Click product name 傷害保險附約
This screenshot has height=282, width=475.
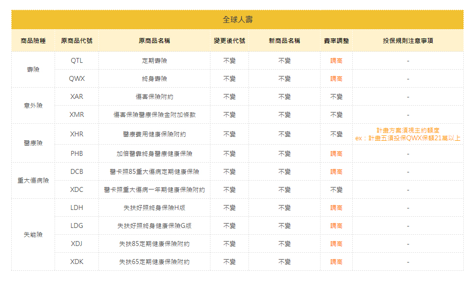coord(154,96)
